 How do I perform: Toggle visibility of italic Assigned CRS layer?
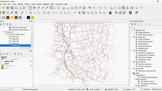coord(1,66)
